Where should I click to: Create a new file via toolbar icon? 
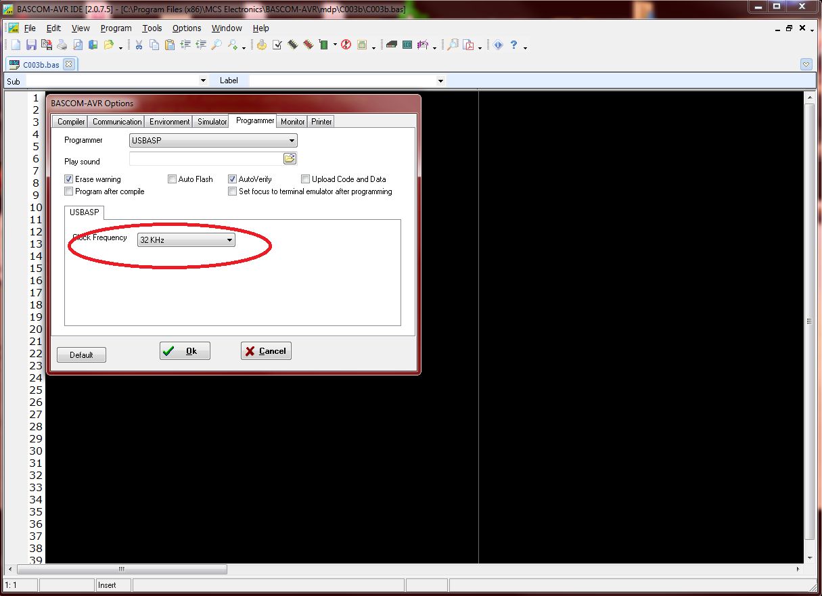point(16,45)
